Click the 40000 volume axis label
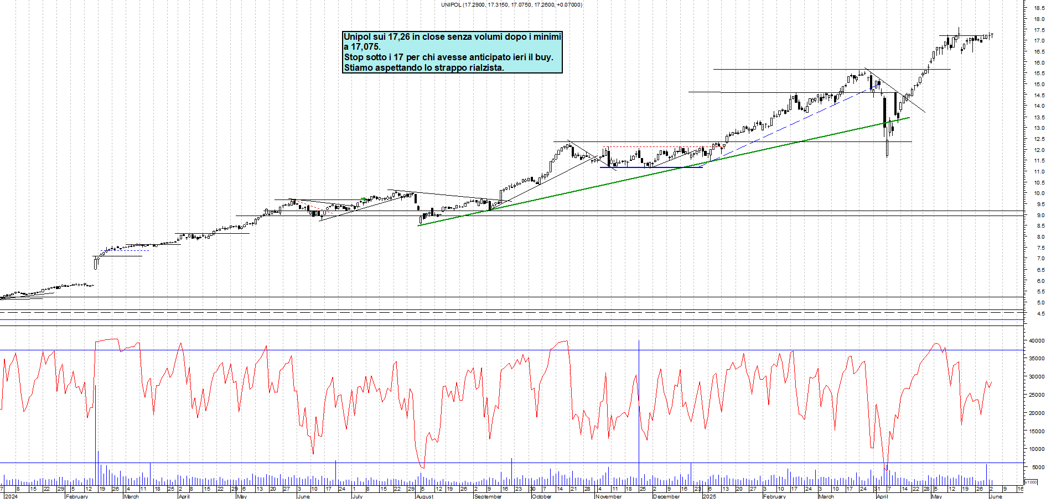This screenshot has height=499, width=1046. 1037,341
